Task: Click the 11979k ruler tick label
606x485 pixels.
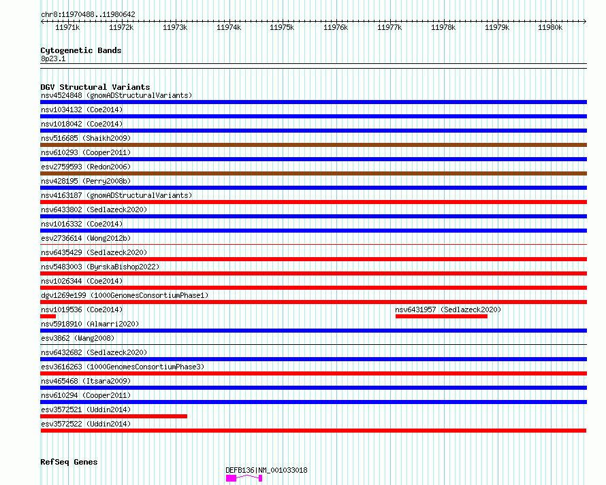Action: [497, 27]
